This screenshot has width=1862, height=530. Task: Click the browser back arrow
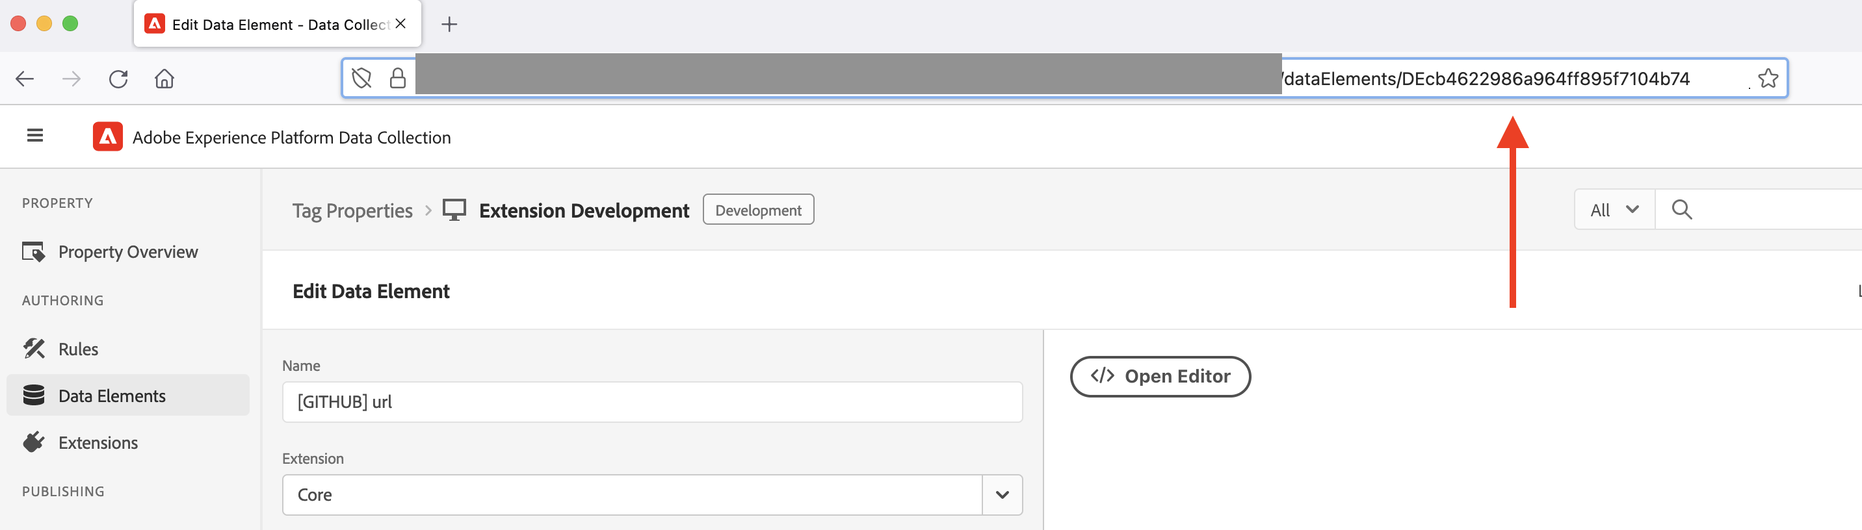tap(25, 79)
